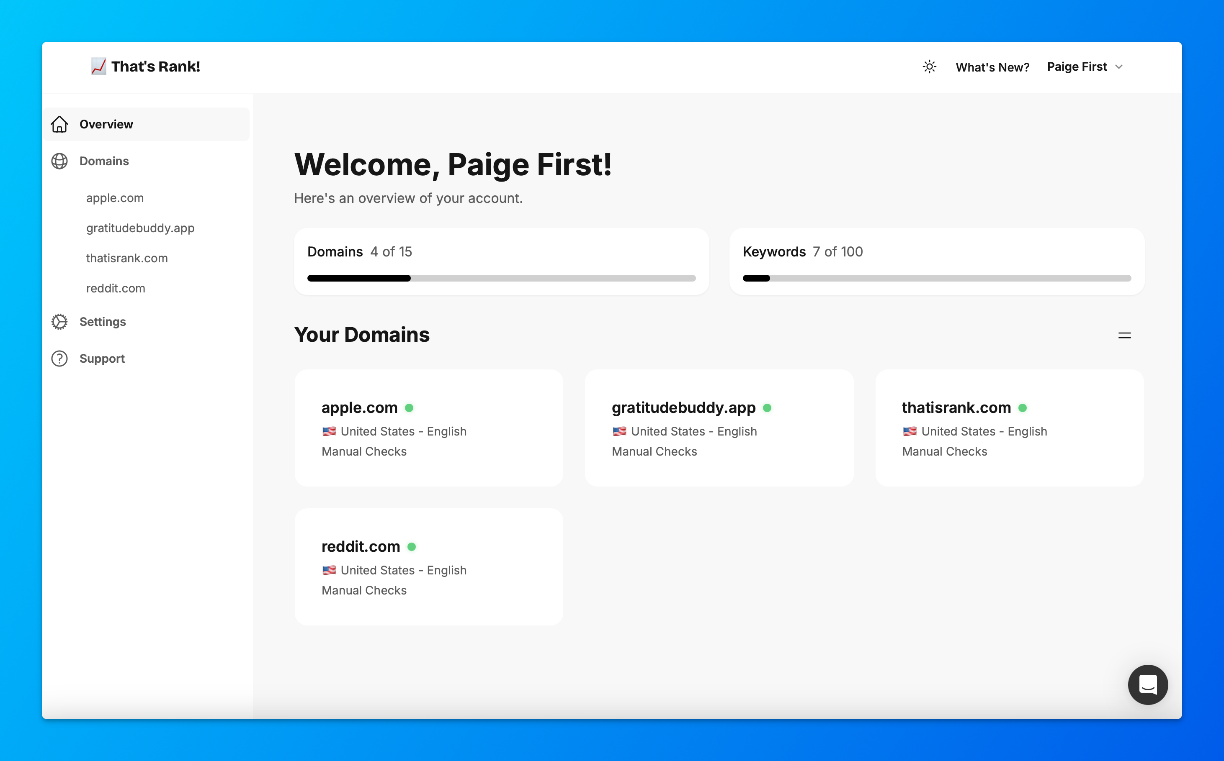Click the Domains globe icon

pos(59,161)
